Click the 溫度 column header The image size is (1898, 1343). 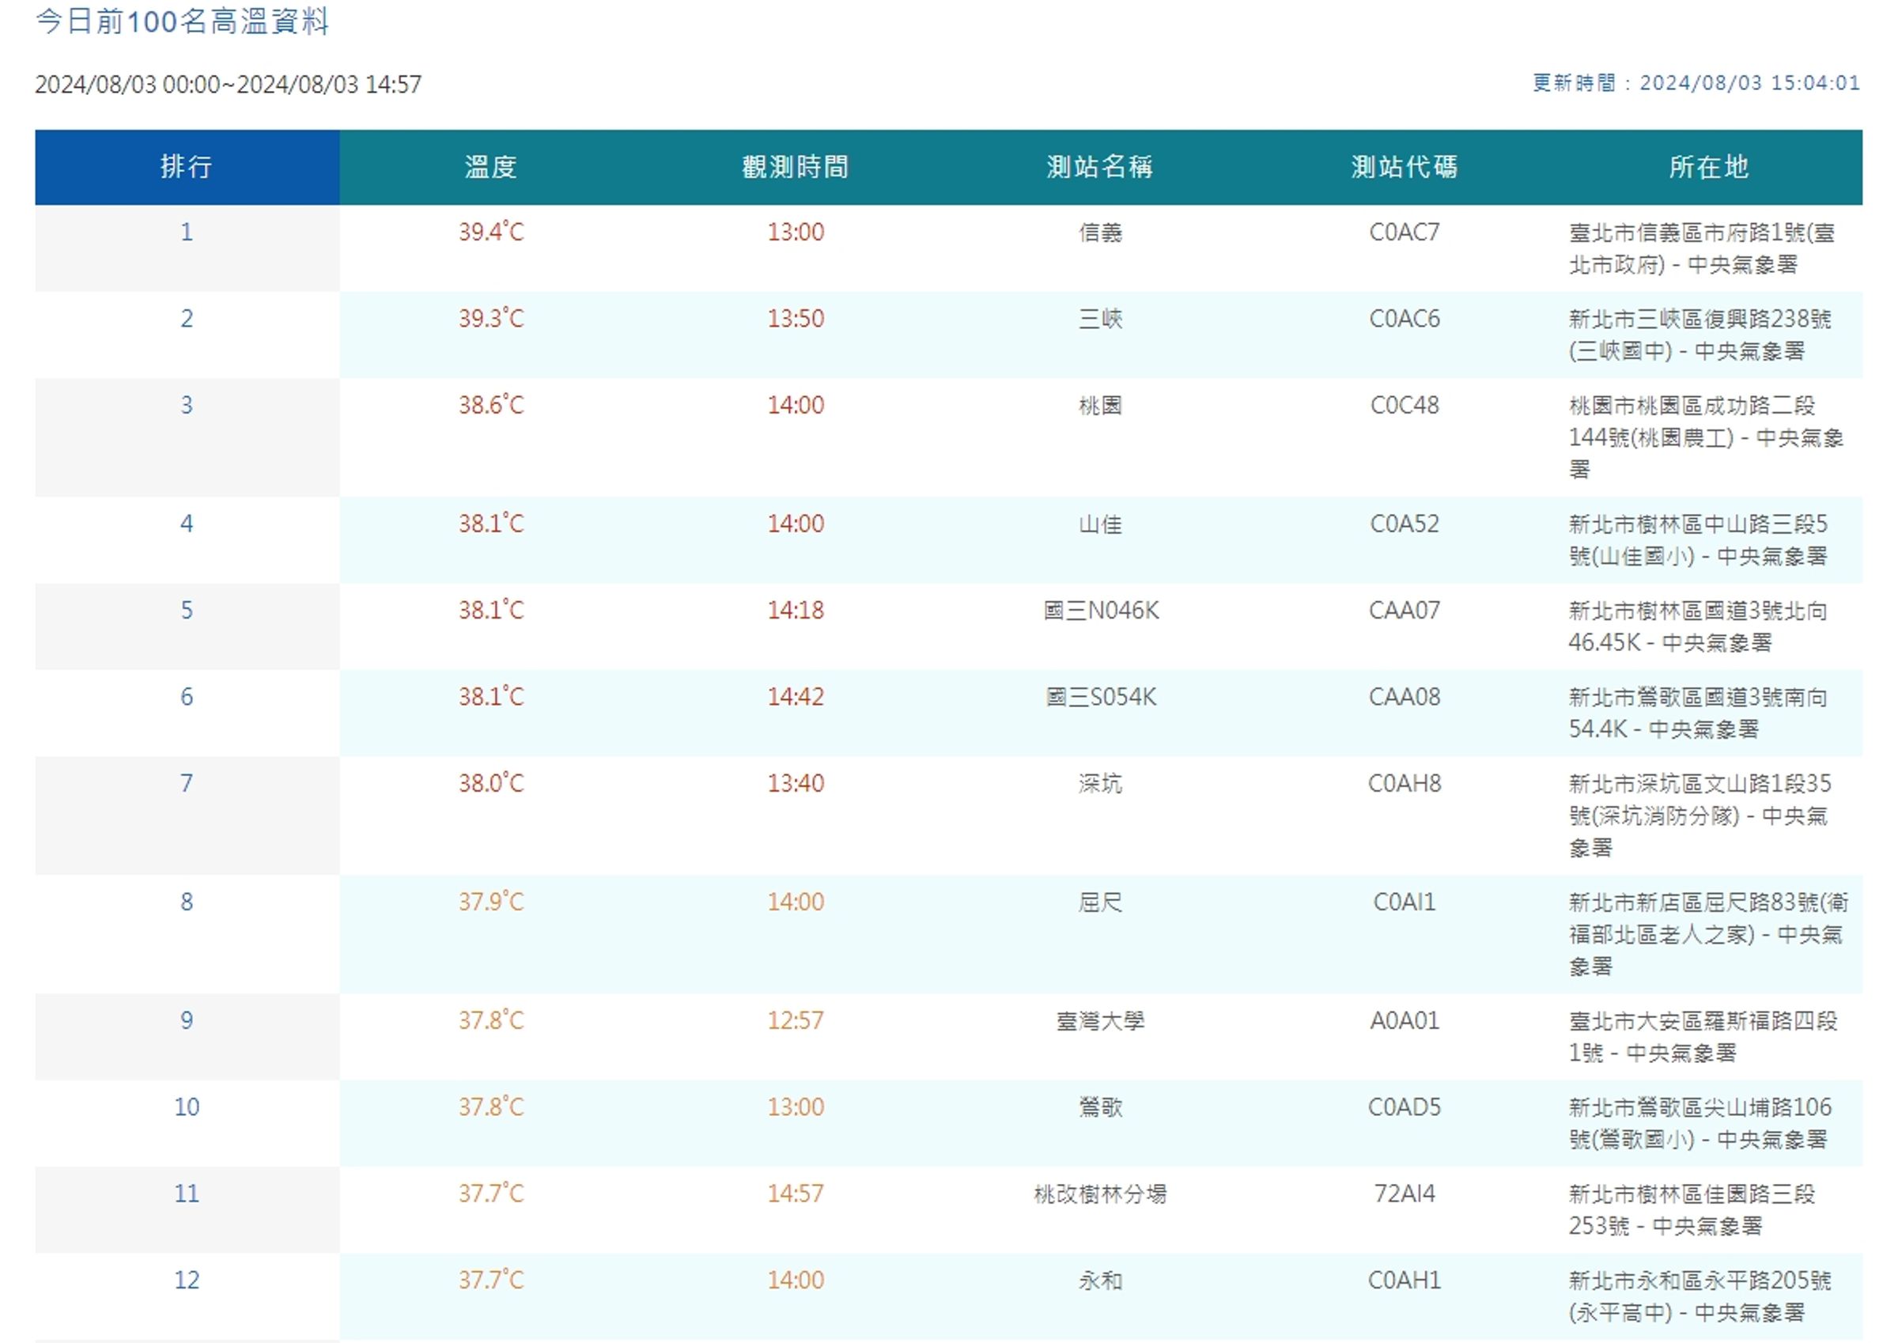point(491,167)
